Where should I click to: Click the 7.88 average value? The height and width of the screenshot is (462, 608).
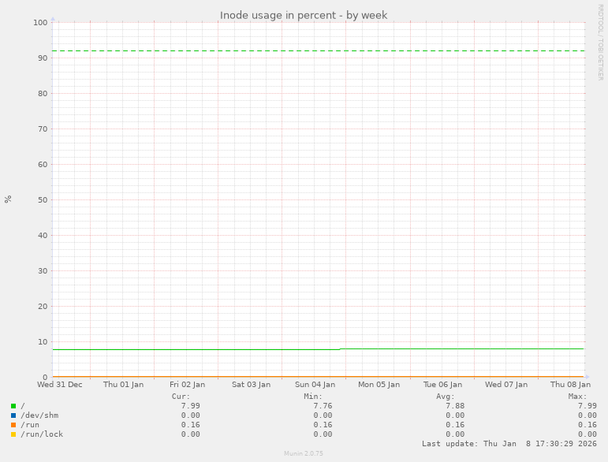pyautogui.click(x=455, y=406)
